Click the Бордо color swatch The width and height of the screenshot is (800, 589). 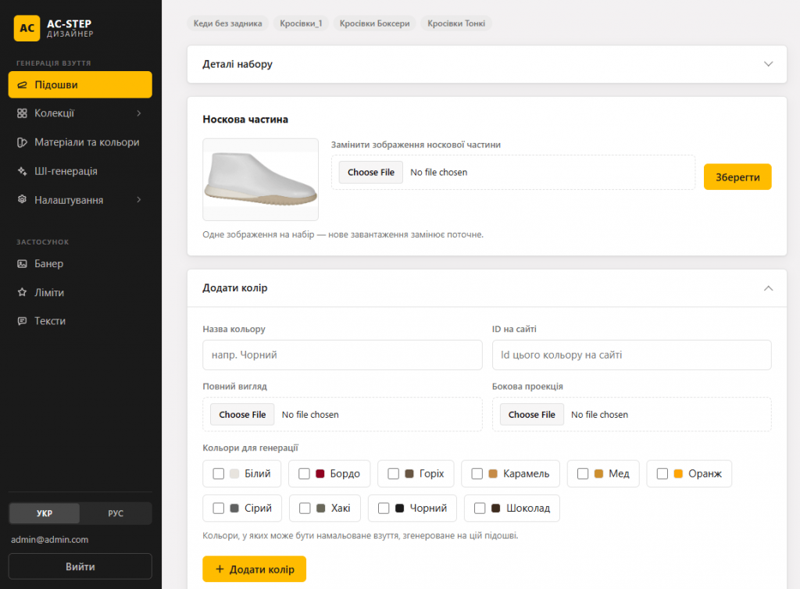(x=320, y=473)
